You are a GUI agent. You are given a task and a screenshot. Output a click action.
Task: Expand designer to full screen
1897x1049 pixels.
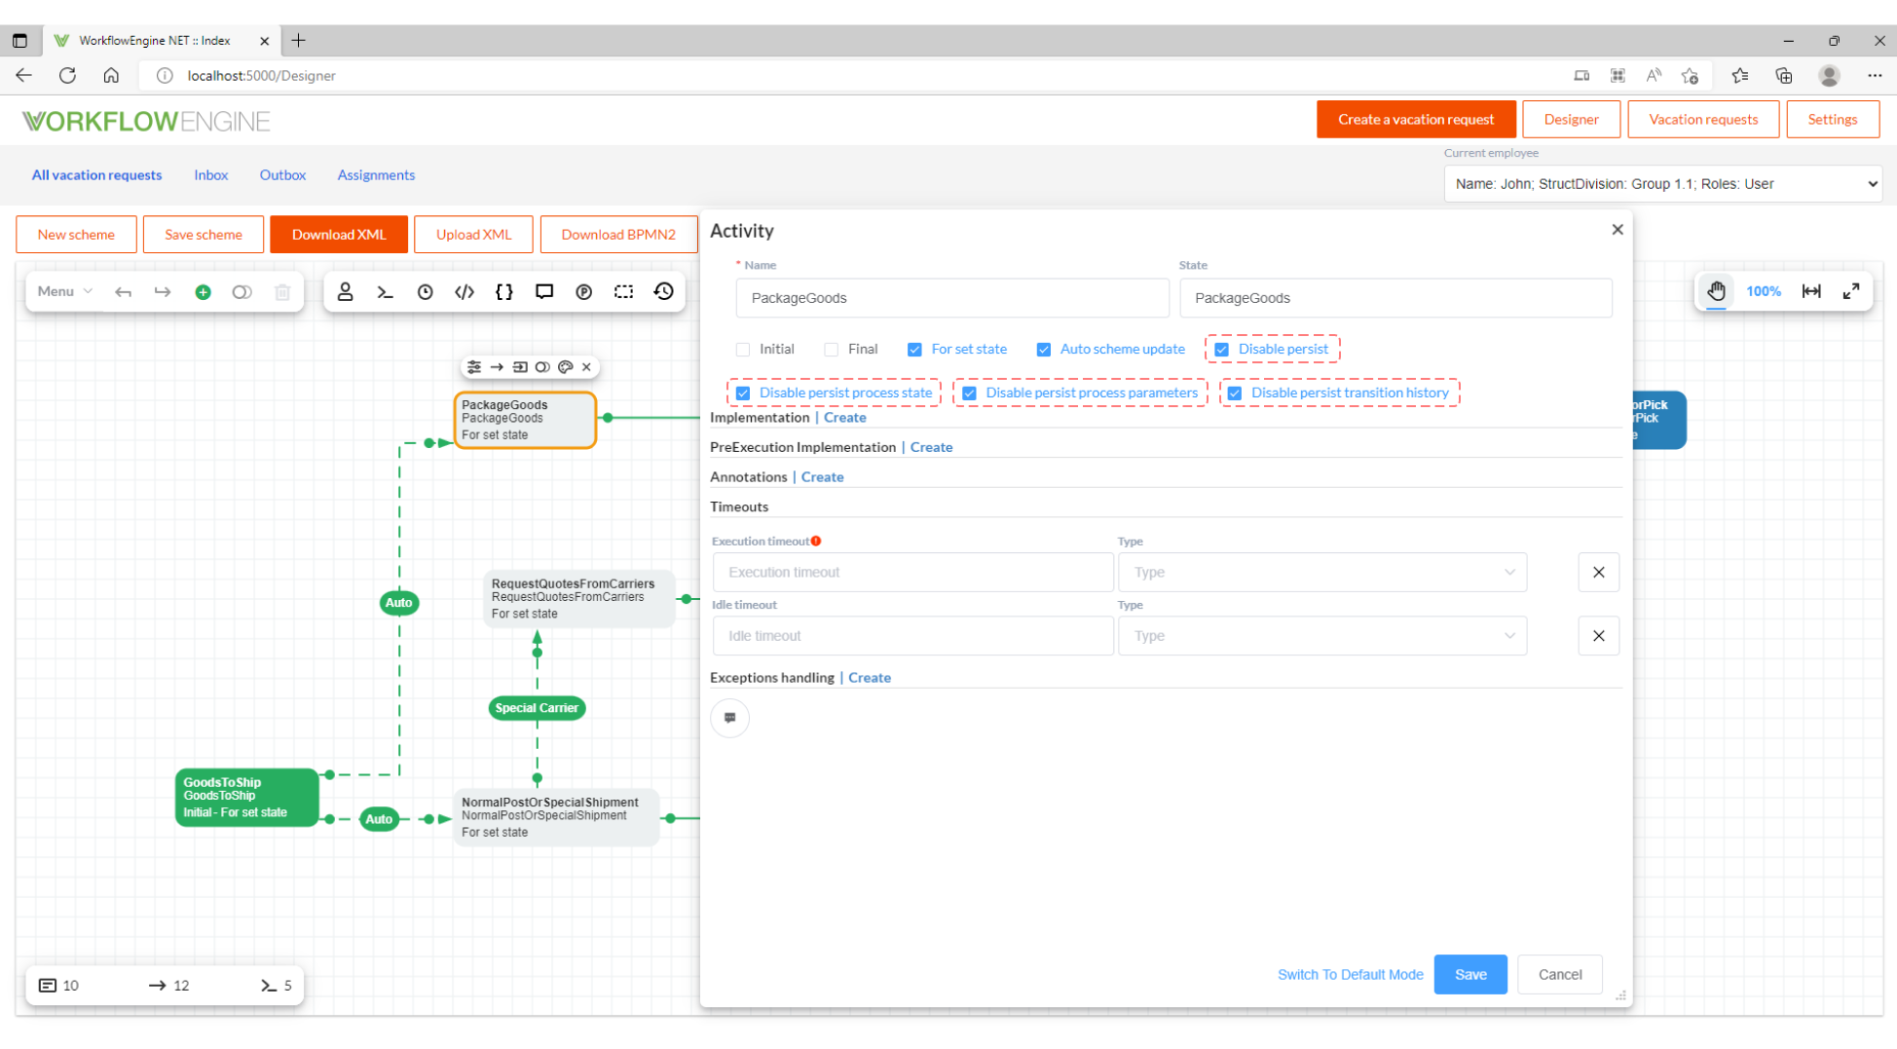[x=1851, y=291]
